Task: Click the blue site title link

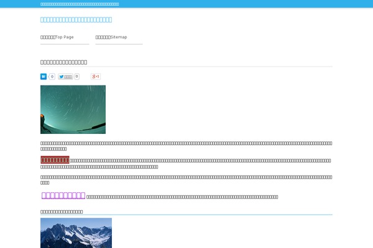Action: tap(76, 20)
